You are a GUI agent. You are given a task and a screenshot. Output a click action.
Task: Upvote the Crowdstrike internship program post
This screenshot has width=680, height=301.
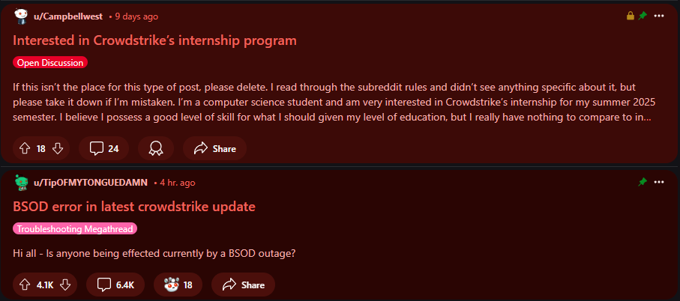coord(25,148)
